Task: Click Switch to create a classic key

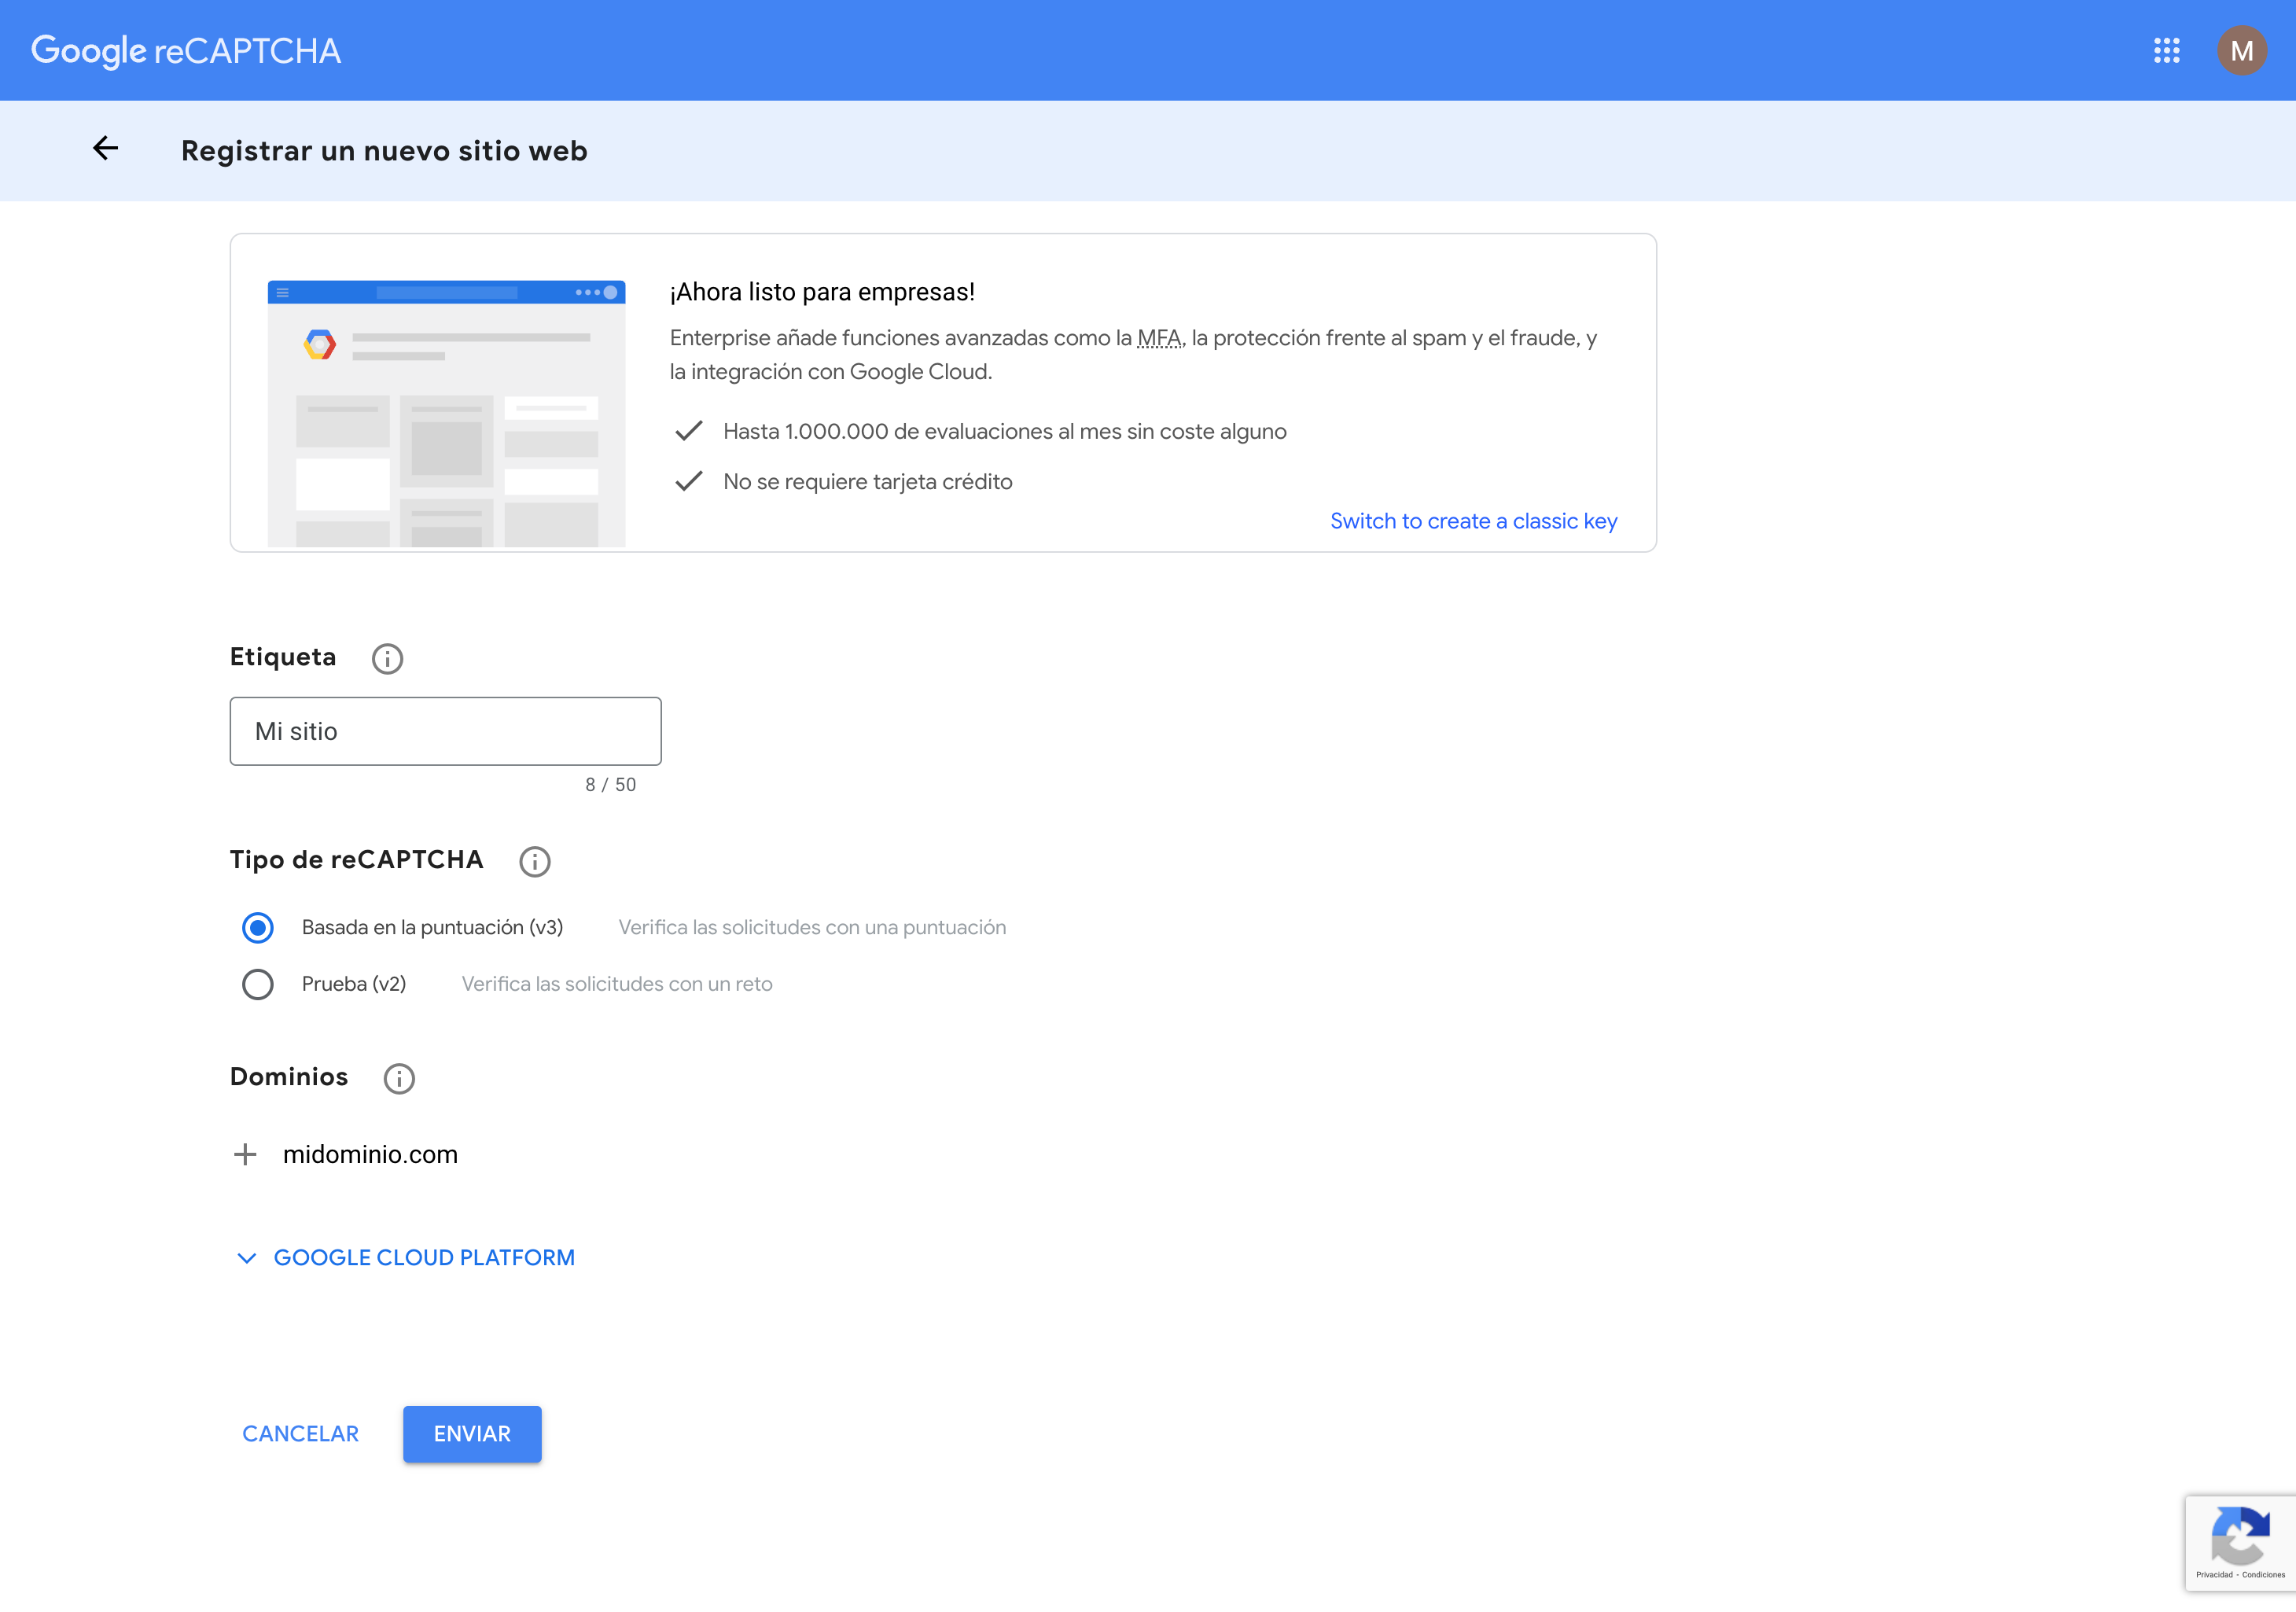Action: tap(1474, 520)
